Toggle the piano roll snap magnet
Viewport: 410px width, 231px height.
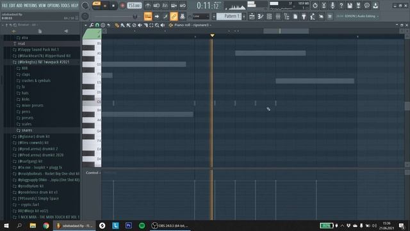[x=97, y=25]
